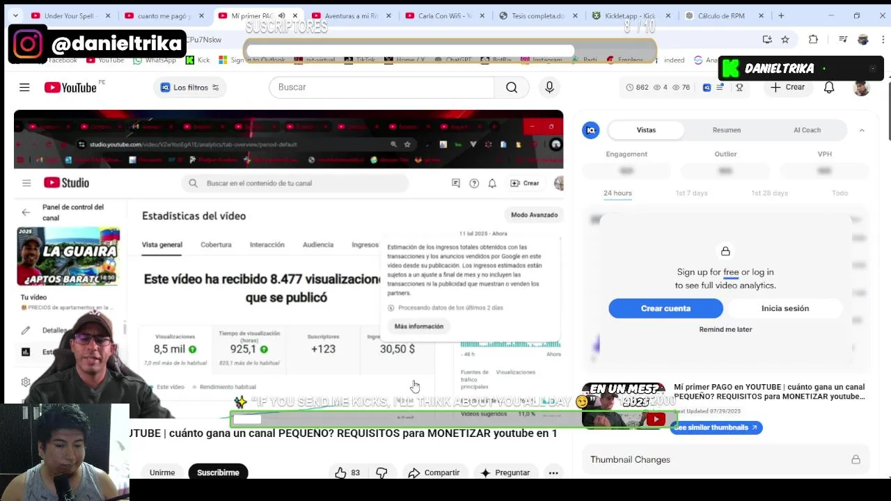
Task: Open the AI Coach tab
Action: 807,130
